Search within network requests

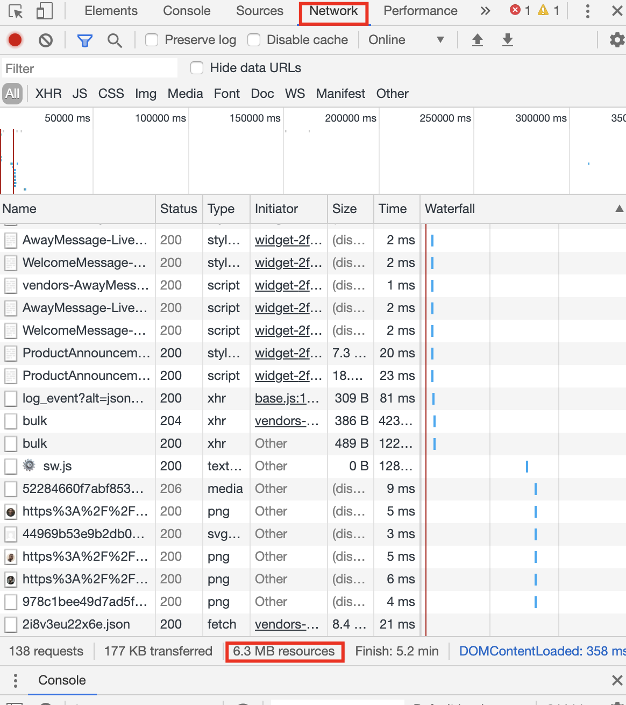pos(115,40)
